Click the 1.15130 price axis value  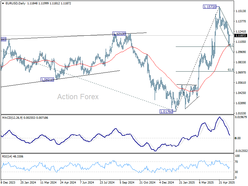pyautogui.click(x=241, y=11)
